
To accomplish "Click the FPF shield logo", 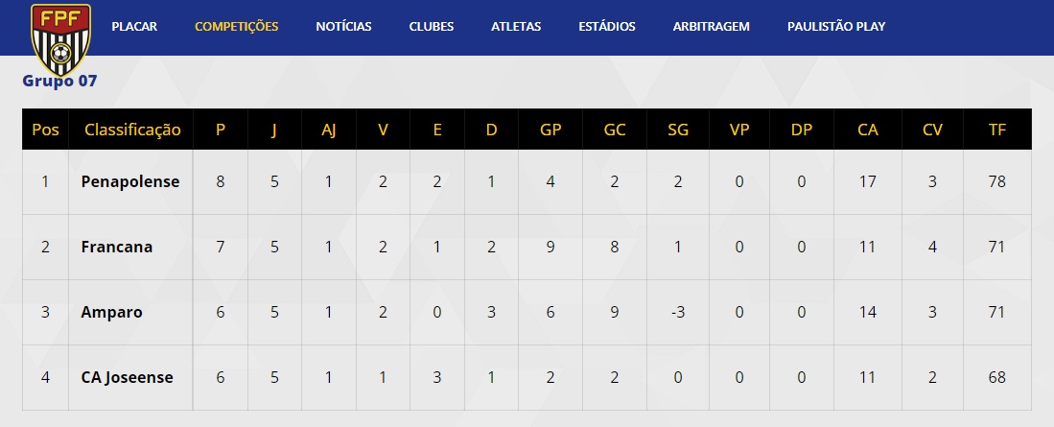I will click(x=60, y=39).
